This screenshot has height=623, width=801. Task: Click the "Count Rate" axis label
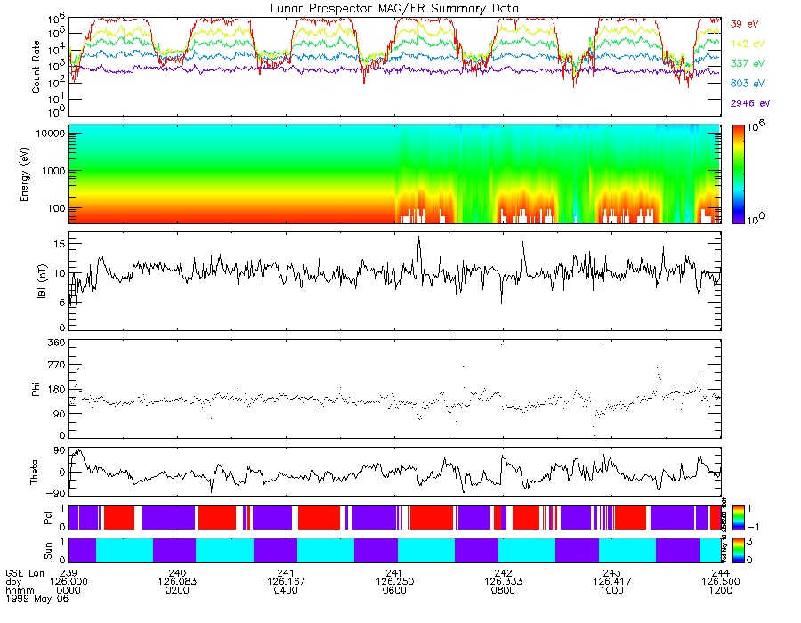(x=36, y=67)
